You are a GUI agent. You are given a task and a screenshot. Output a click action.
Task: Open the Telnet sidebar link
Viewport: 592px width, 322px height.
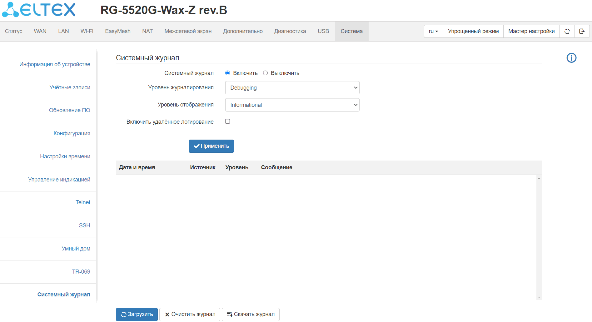(83, 202)
